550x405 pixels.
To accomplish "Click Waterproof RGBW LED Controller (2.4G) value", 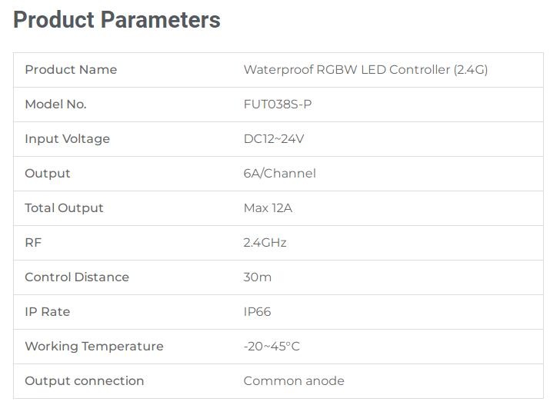I will (x=365, y=70).
